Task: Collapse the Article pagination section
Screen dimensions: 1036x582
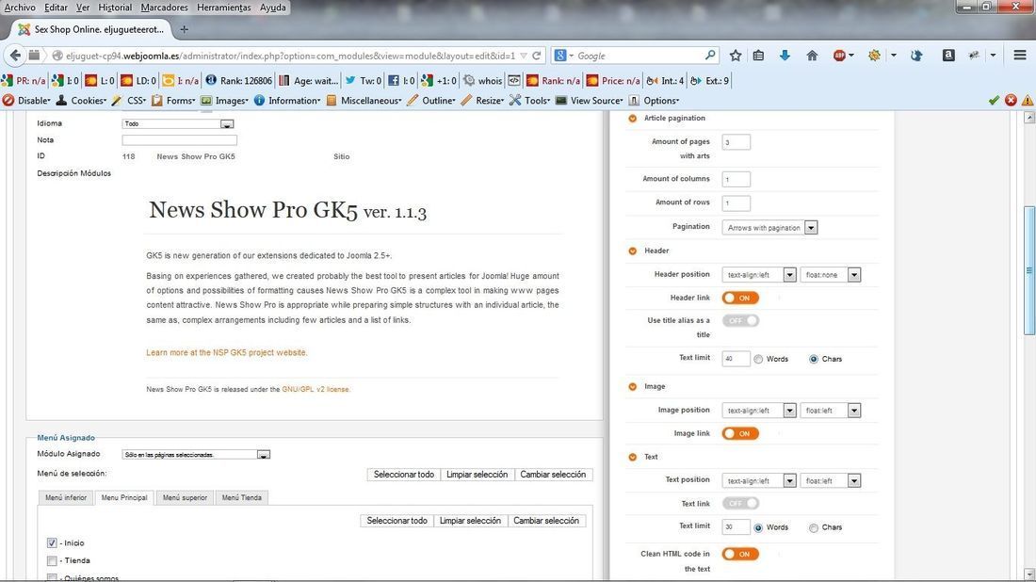Action: click(x=632, y=119)
